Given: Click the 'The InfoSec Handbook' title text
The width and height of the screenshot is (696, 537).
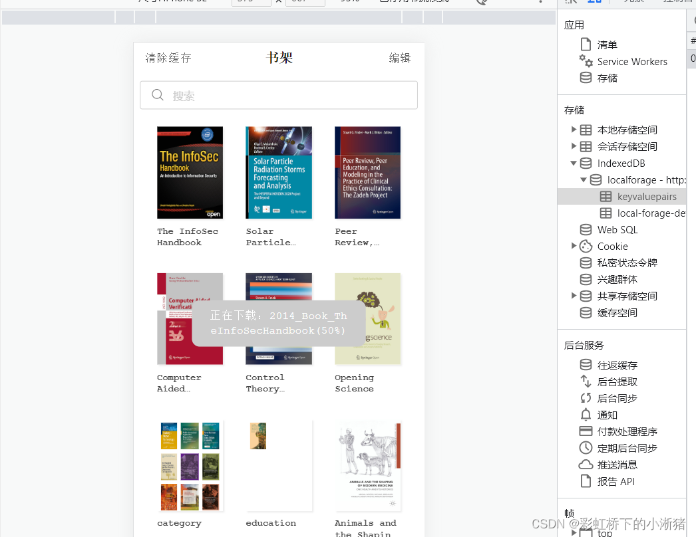Looking at the screenshot, I should pos(188,237).
